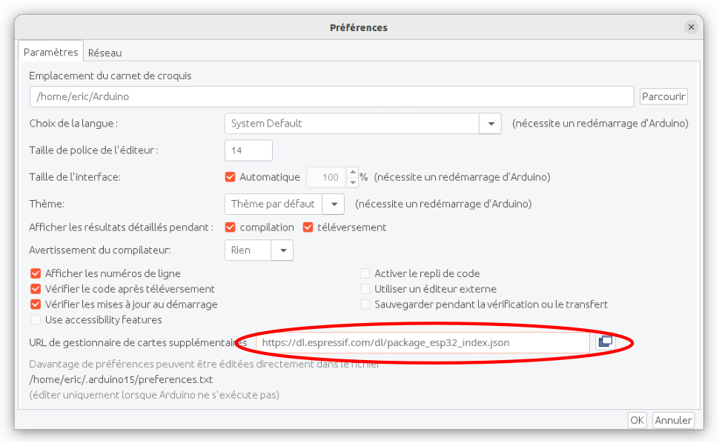Viewport: 719px width, 446px height.
Task: Open the compiler warning Rien dropdown
Action: point(282,250)
